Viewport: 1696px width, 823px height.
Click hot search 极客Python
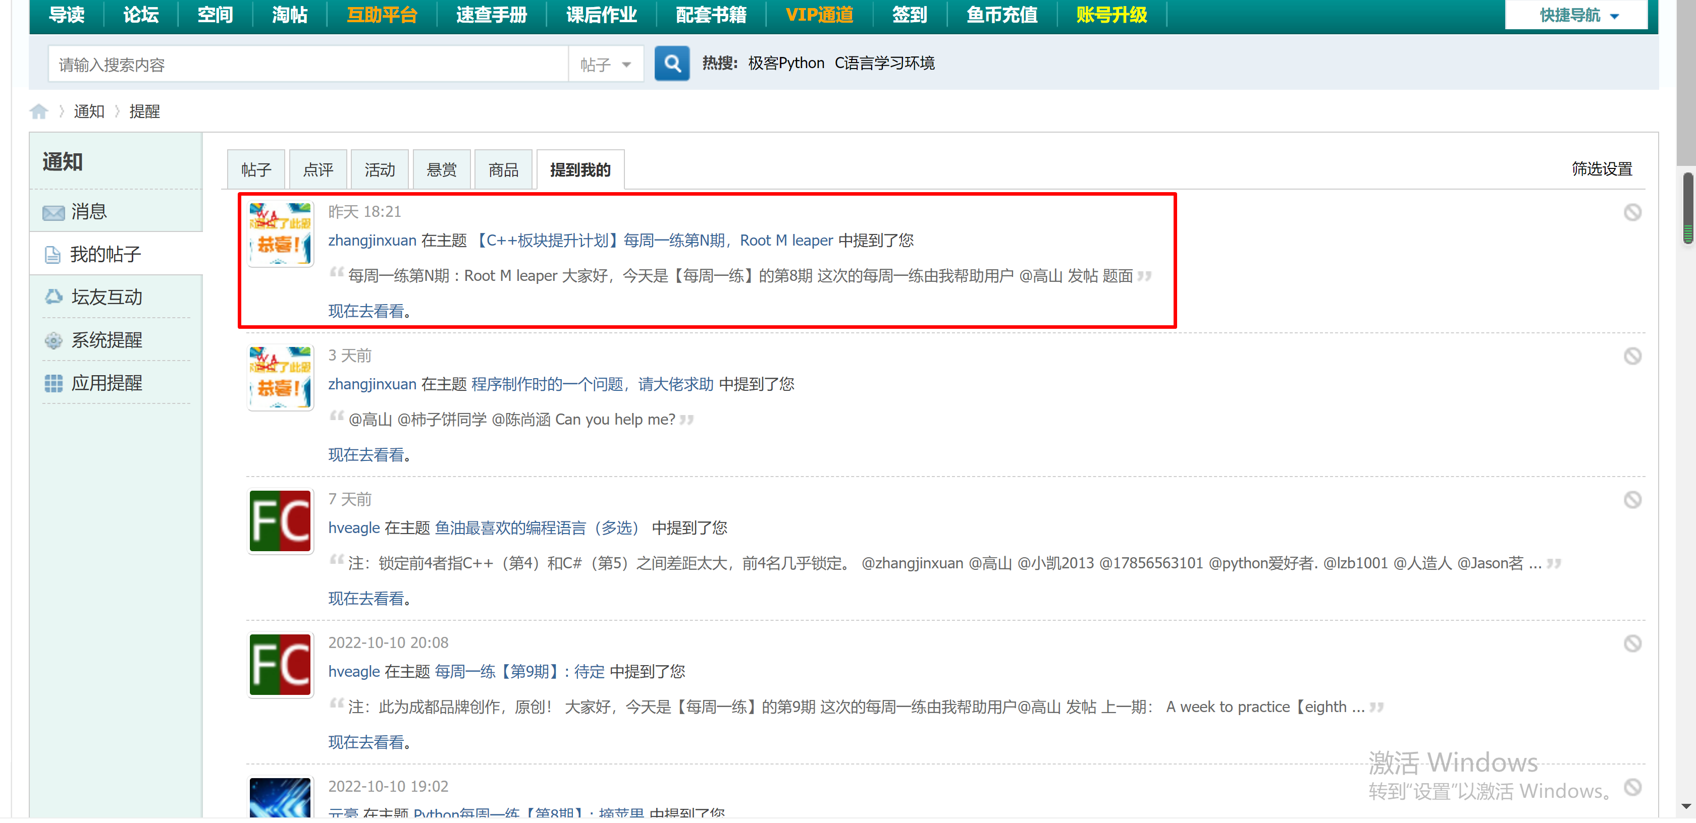pos(786,63)
